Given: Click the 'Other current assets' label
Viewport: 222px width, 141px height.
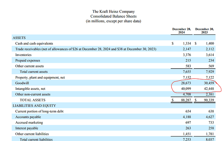Looking at the screenshot, I should 30,66.
